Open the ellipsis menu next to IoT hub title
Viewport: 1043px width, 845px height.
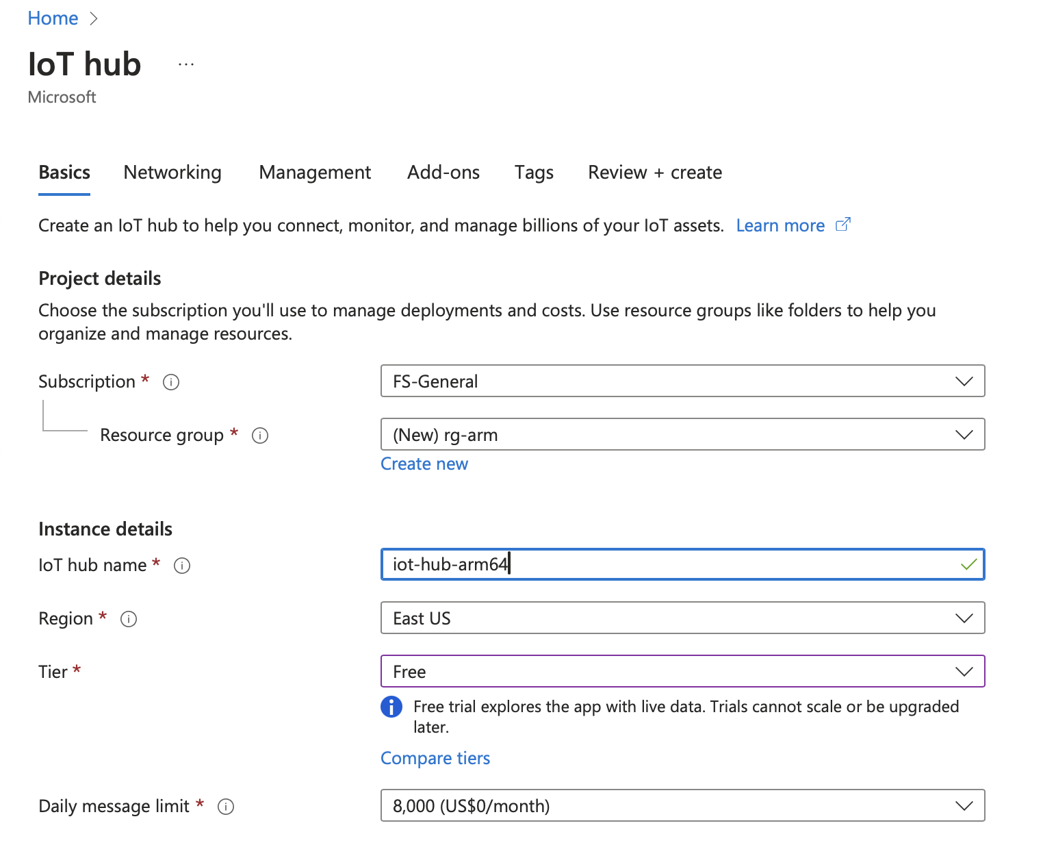tap(186, 64)
